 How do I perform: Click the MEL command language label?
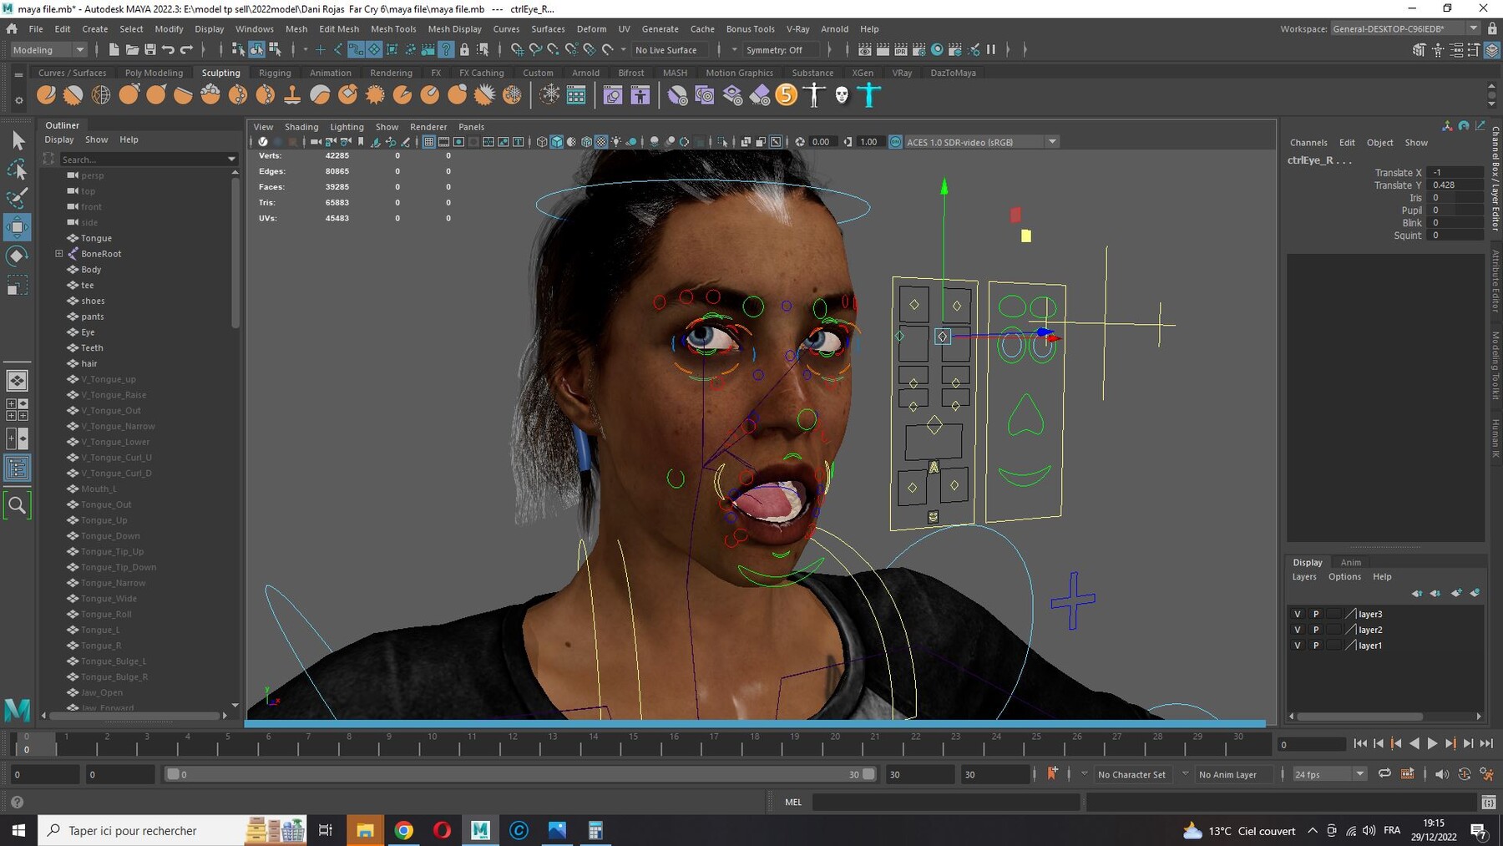(x=793, y=802)
